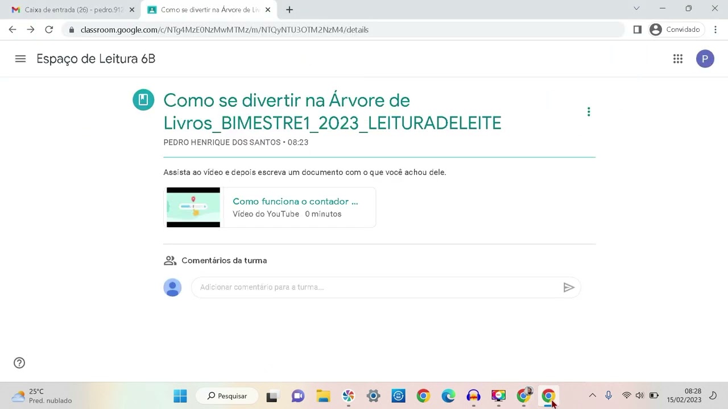Image resolution: width=728 pixels, height=409 pixels.
Task: Open a new browser tab
Action: 289,10
